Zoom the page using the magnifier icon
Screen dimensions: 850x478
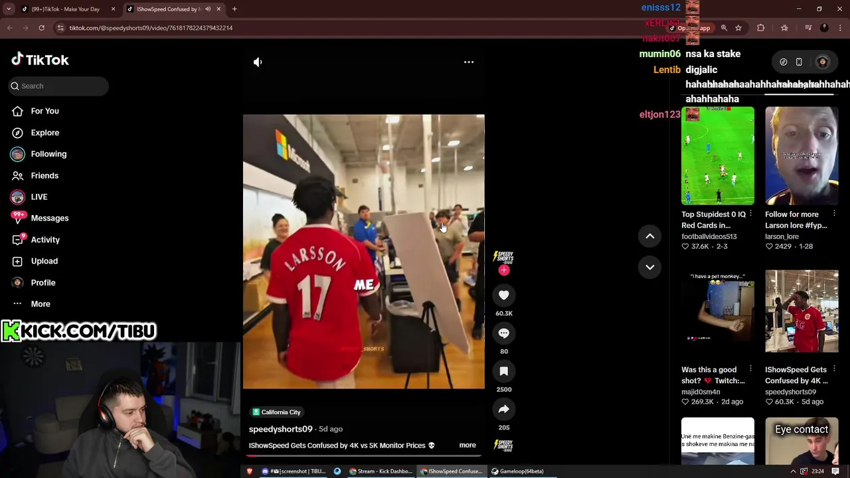tap(724, 28)
